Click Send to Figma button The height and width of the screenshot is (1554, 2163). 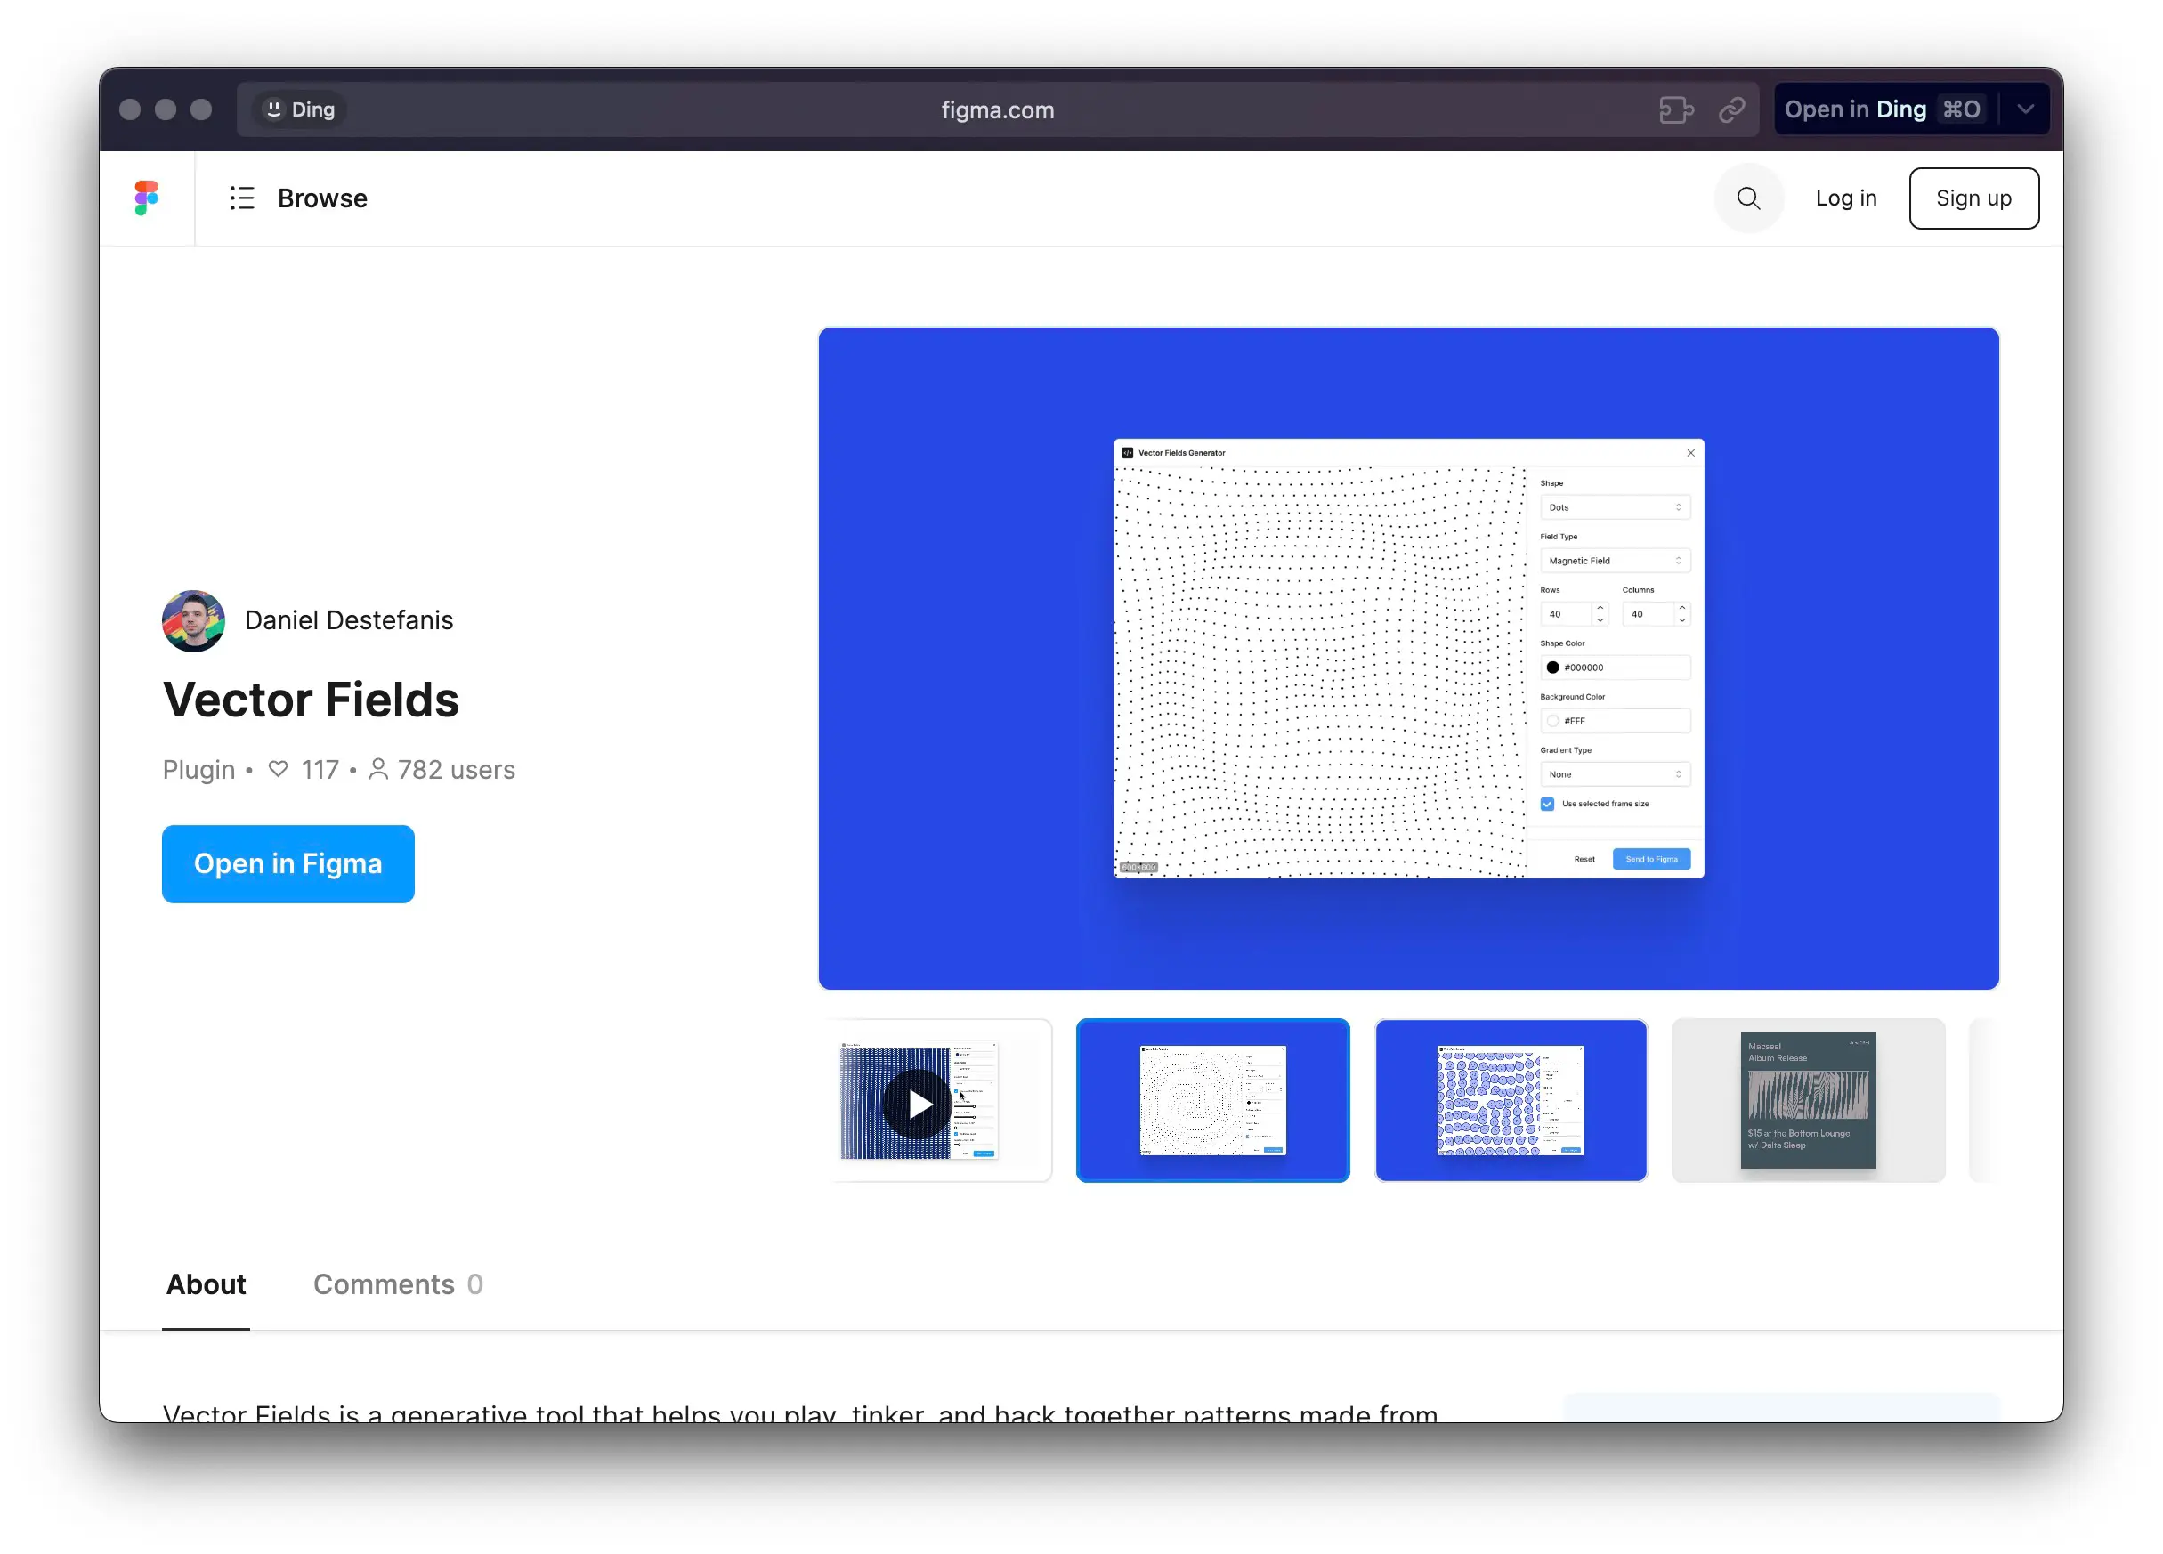coord(1652,859)
